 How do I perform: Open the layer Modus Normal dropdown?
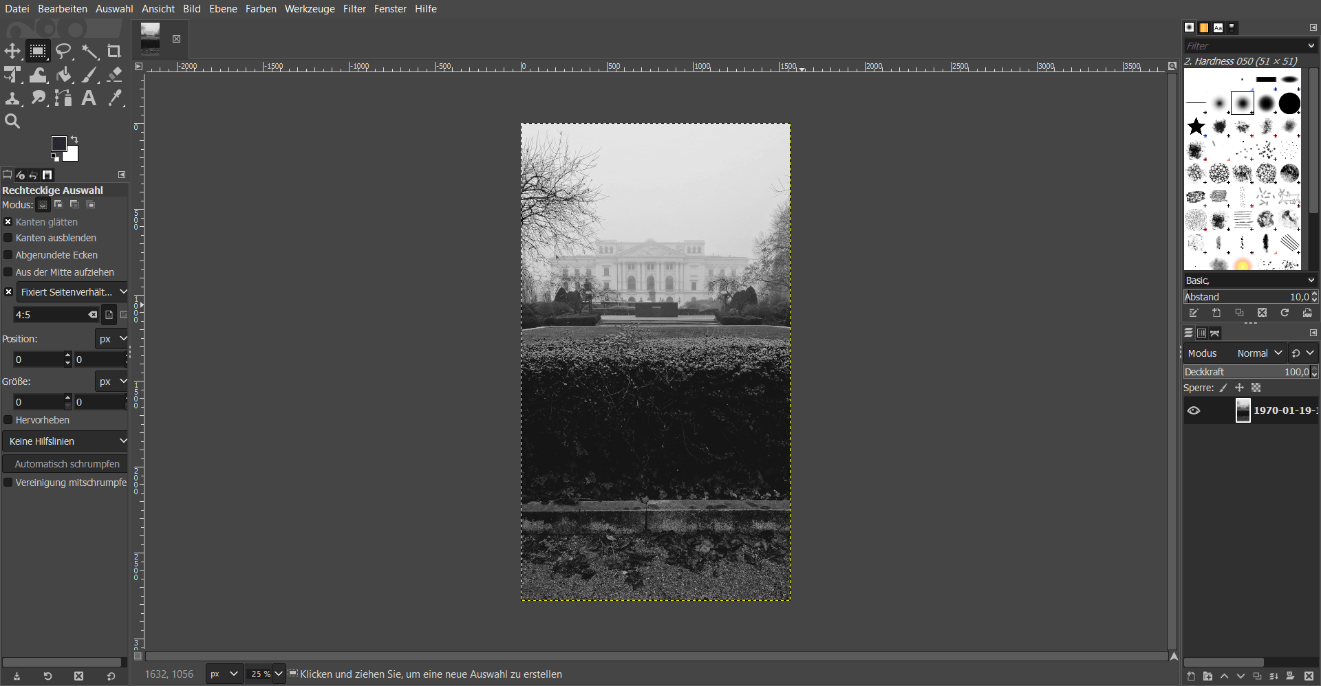pos(1259,353)
